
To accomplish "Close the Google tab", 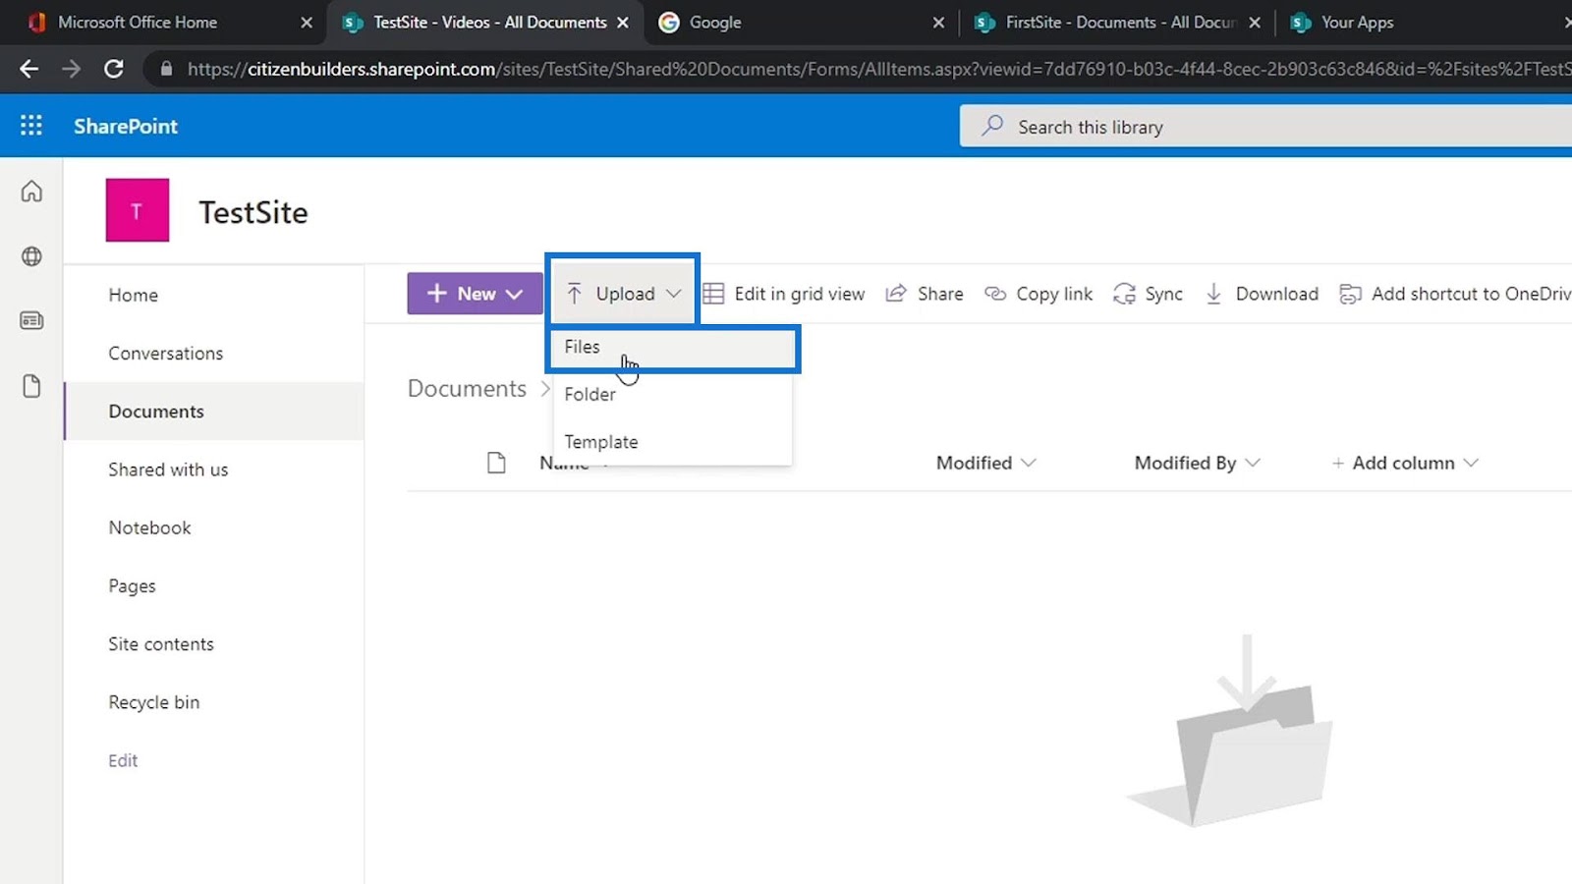I will click(938, 23).
